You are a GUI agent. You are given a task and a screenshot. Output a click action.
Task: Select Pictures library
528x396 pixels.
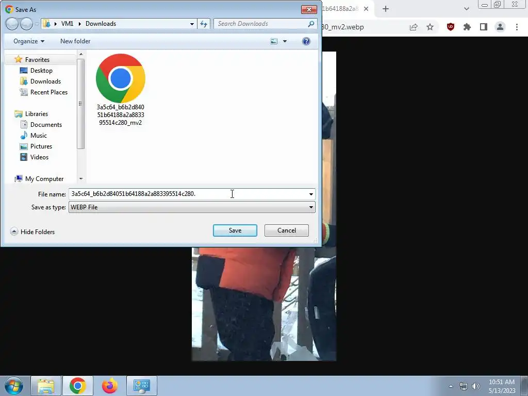(41, 146)
